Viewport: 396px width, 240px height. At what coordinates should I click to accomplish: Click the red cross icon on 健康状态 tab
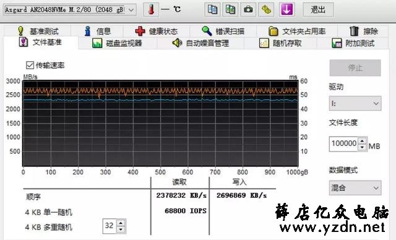coord(140,31)
